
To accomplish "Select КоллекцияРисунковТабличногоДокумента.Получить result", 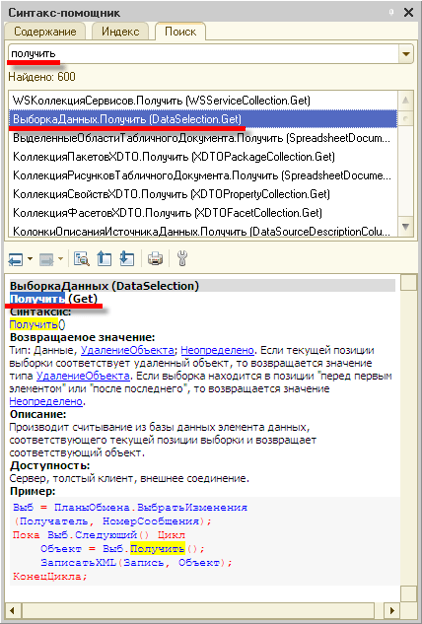I will click(202, 175).
